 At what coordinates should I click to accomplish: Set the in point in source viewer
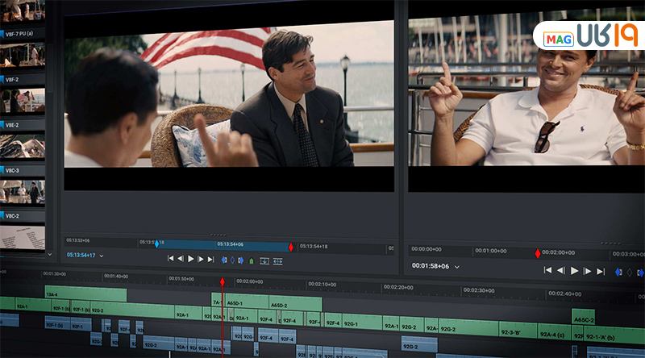point(224,260)
